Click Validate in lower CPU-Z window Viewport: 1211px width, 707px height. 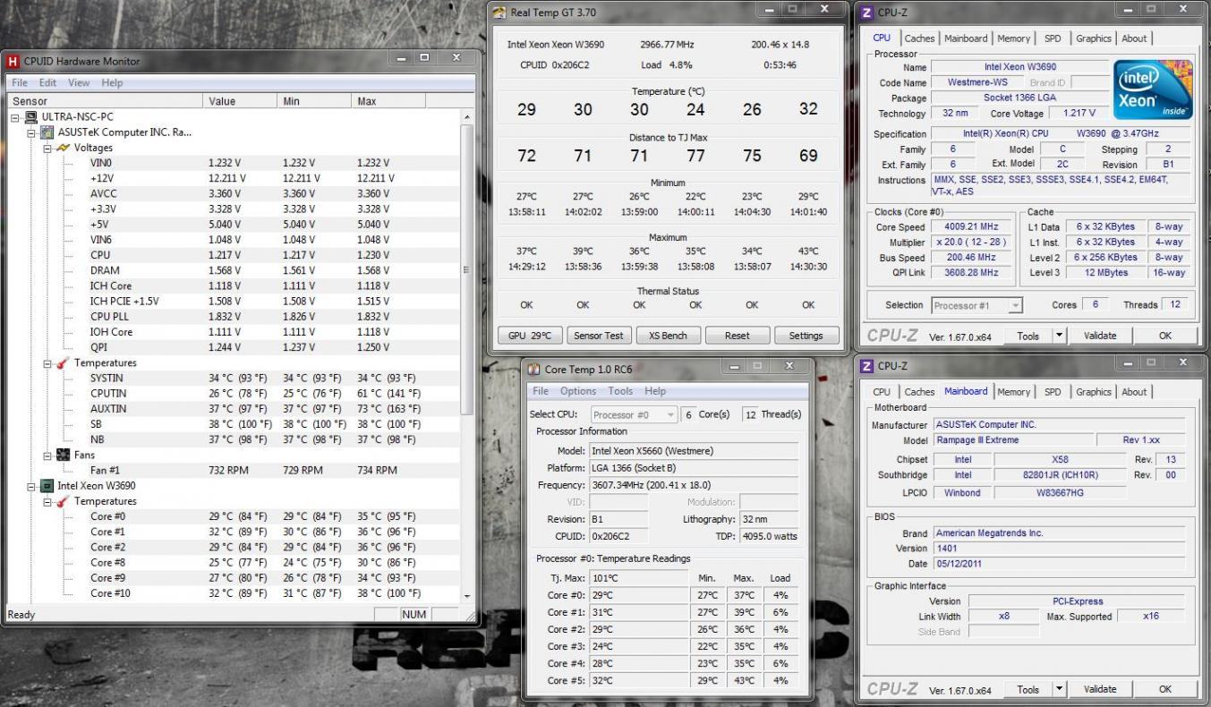point(1100,689)
